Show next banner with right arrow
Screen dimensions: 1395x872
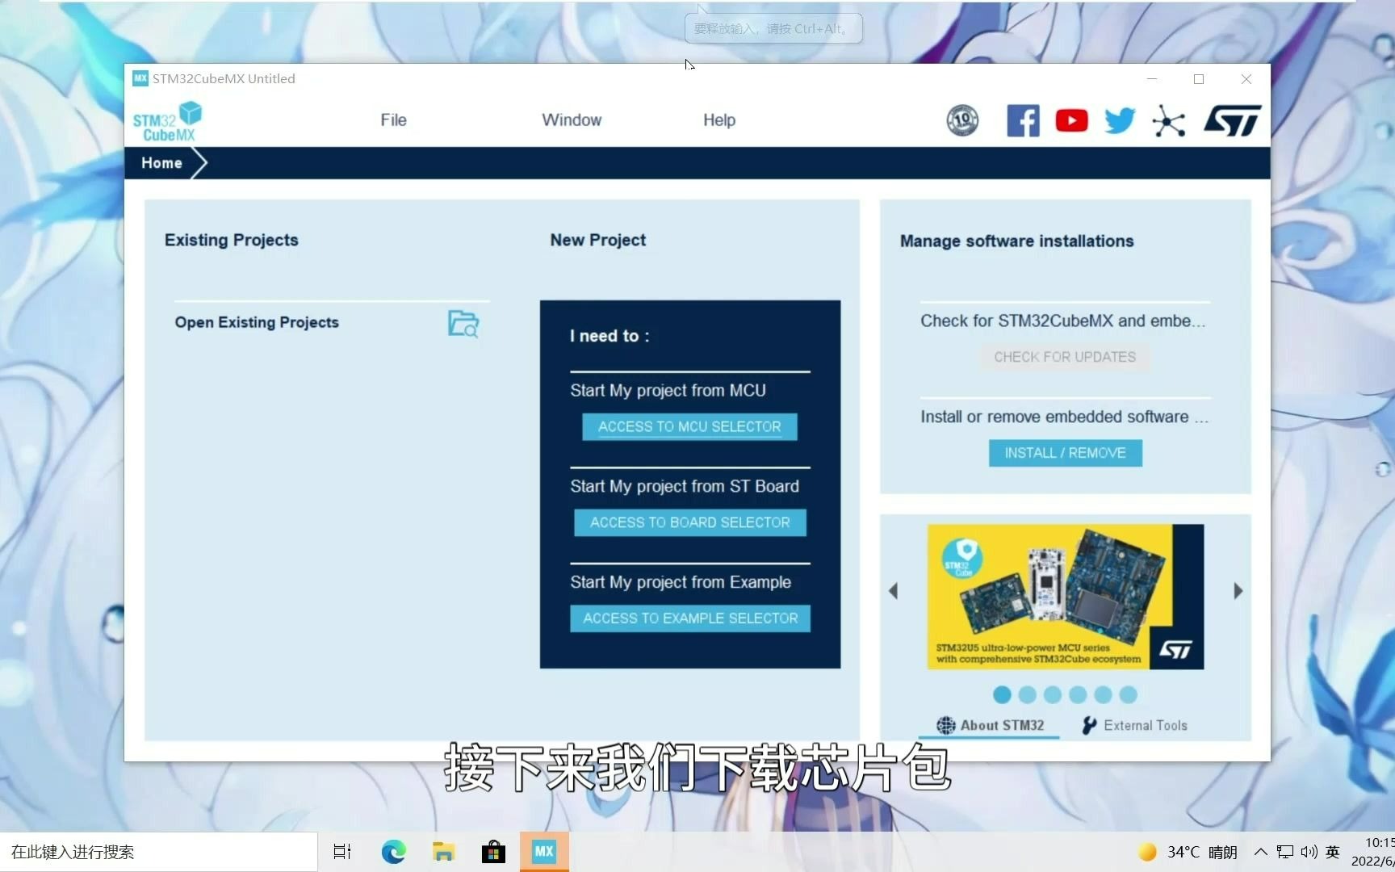[x=1238, y=591]
